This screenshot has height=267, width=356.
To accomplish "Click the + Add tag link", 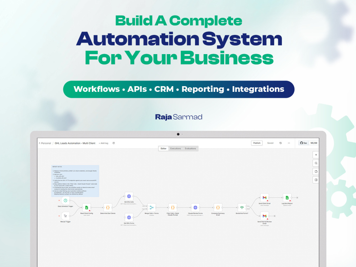I will [104, 143].
